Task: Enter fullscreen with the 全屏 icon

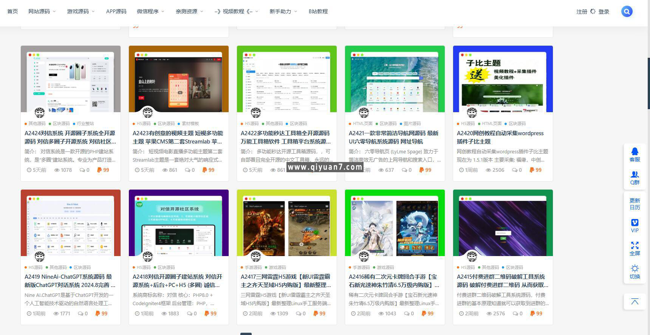Action: point(635,249)
